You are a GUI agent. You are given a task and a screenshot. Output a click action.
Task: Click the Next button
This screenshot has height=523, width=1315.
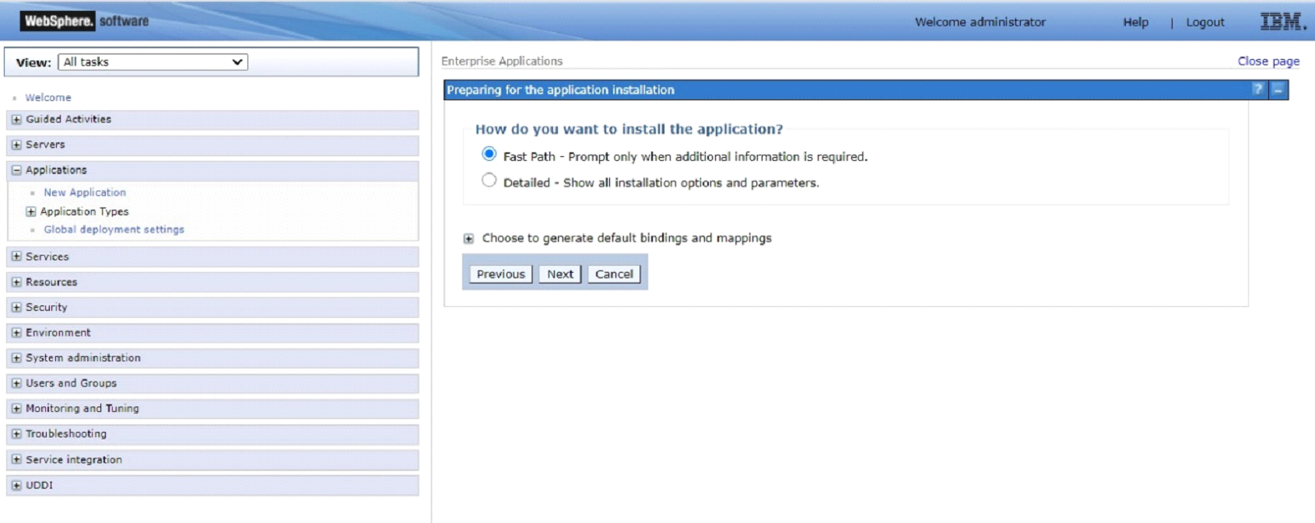(x=560, y=274)
